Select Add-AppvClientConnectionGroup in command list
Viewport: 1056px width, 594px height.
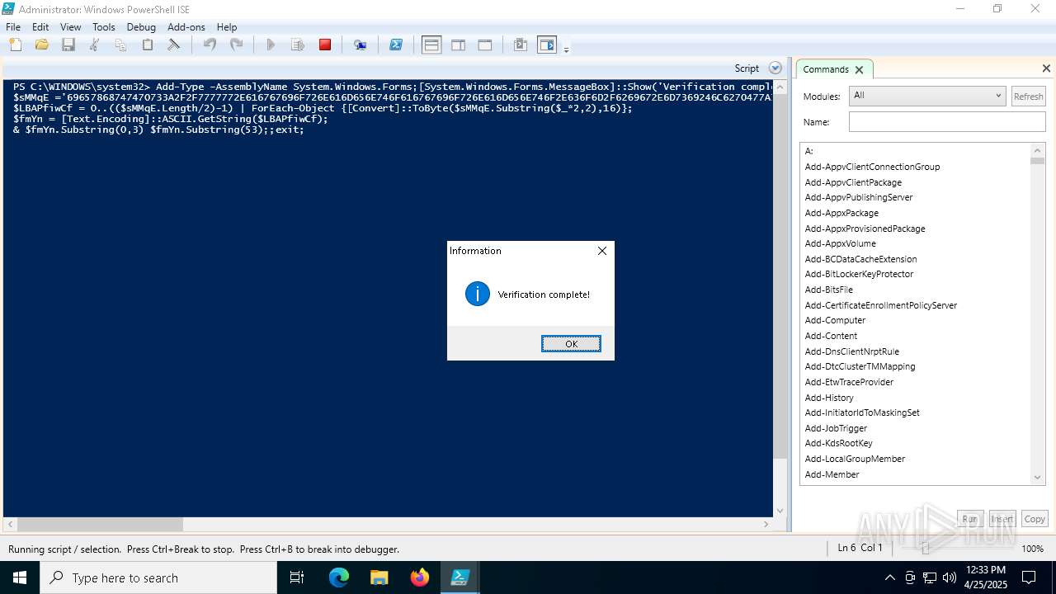872,167
